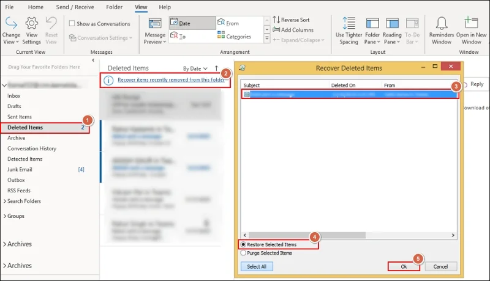
Task: Click the Add Columns button
Action: pyautogui.click(x=293, y=30)
